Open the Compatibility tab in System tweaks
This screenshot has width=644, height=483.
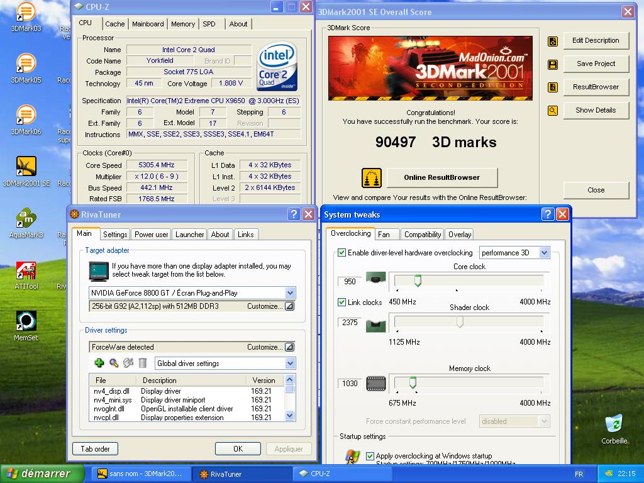click(x=422, y=235)
